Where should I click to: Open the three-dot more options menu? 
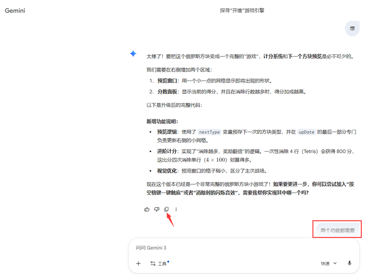[176, 209]
